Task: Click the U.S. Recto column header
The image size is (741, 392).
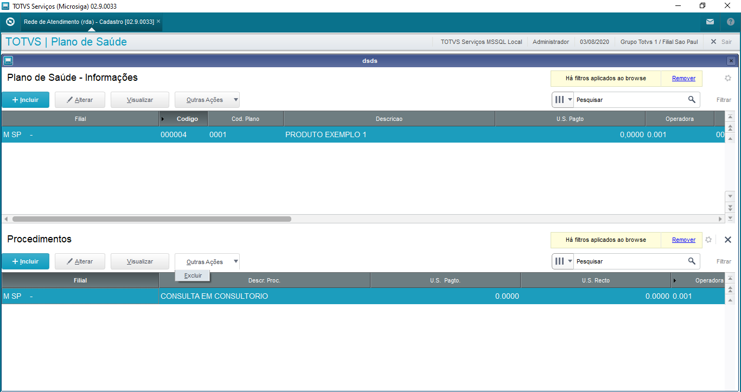Action: coord(596,280)
